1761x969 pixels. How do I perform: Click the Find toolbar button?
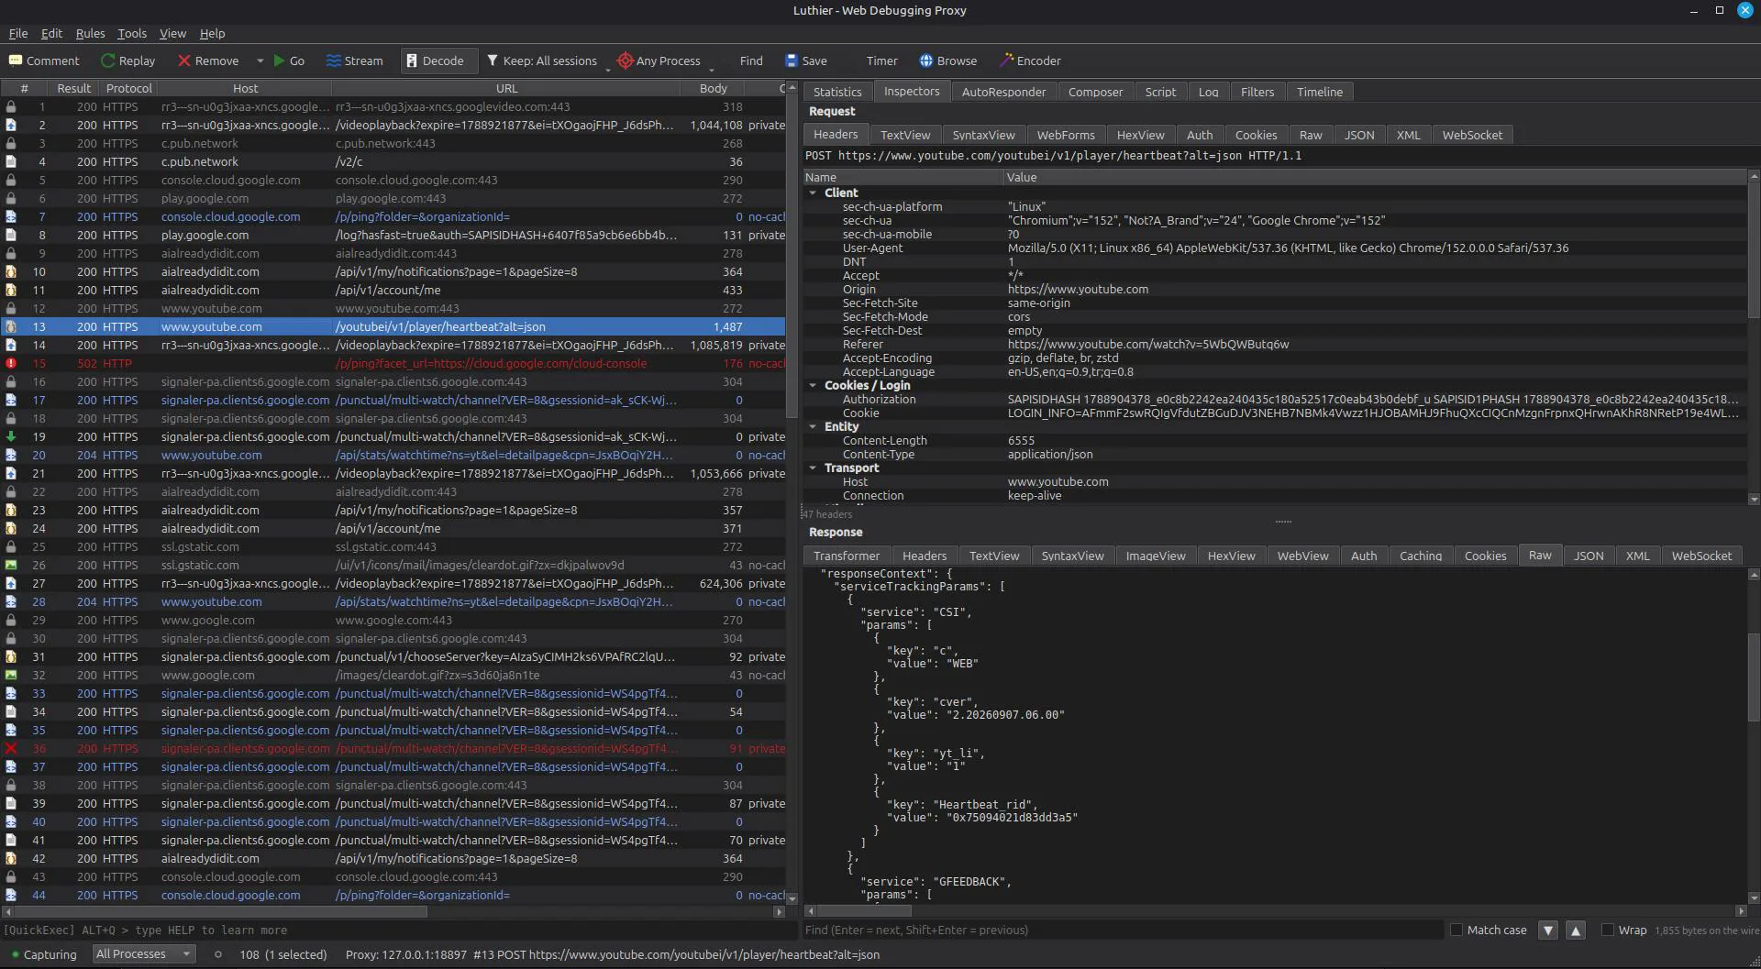coord(750,61)
